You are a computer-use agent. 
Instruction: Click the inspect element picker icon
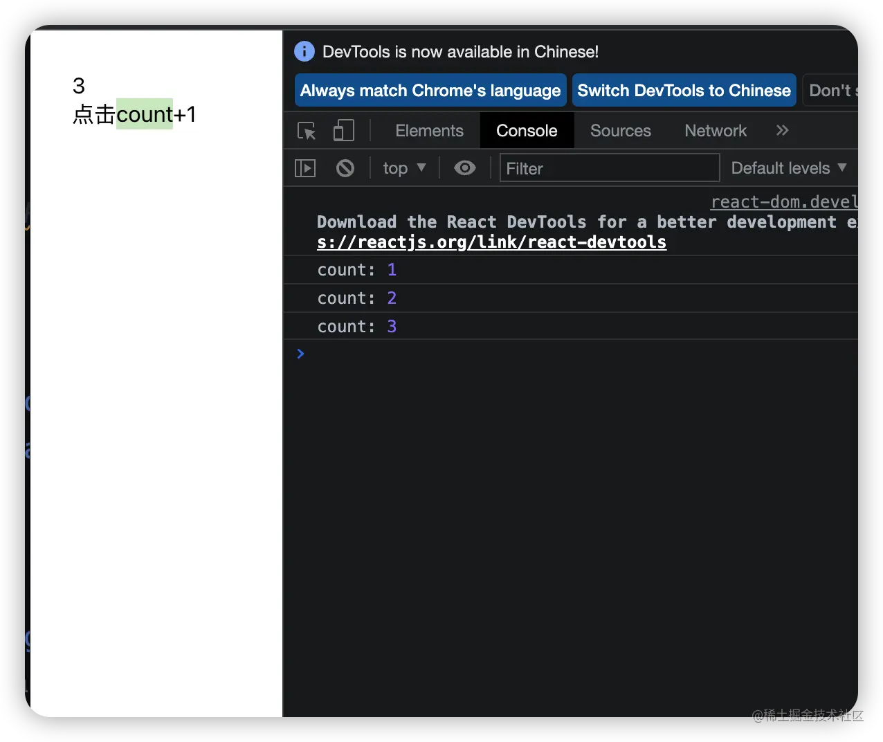pyautogui.click(x=307, y=131)
